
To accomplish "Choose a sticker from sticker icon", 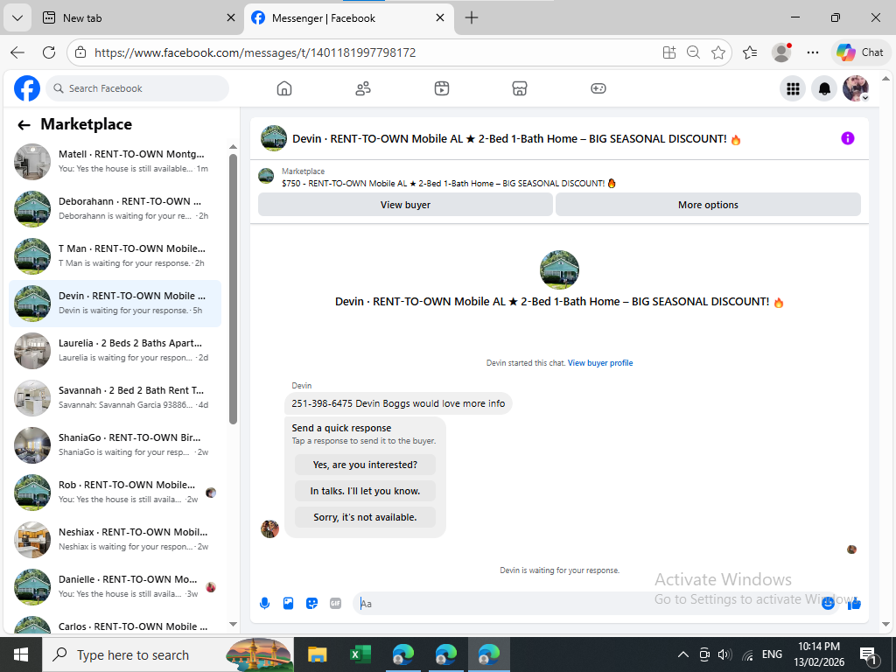I will (312, 604).
